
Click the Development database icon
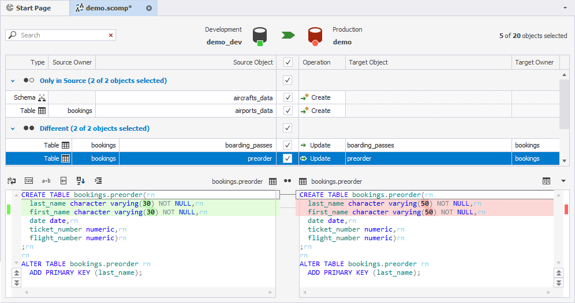[260, 37]
